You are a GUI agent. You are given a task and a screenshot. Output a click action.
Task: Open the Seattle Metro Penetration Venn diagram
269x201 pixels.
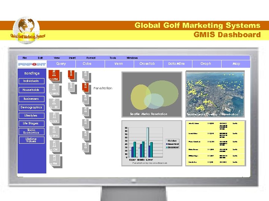(152, 95)
